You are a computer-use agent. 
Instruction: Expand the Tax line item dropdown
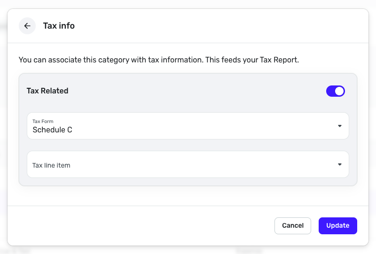click(188, 164)
